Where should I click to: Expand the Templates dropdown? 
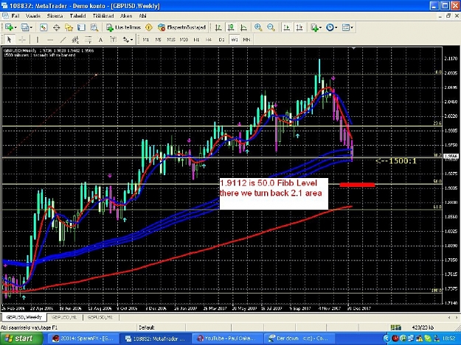tap(352, 27)
